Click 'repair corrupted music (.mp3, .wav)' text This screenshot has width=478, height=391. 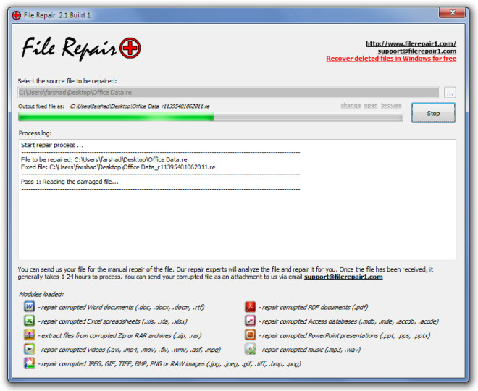(310, 350)
